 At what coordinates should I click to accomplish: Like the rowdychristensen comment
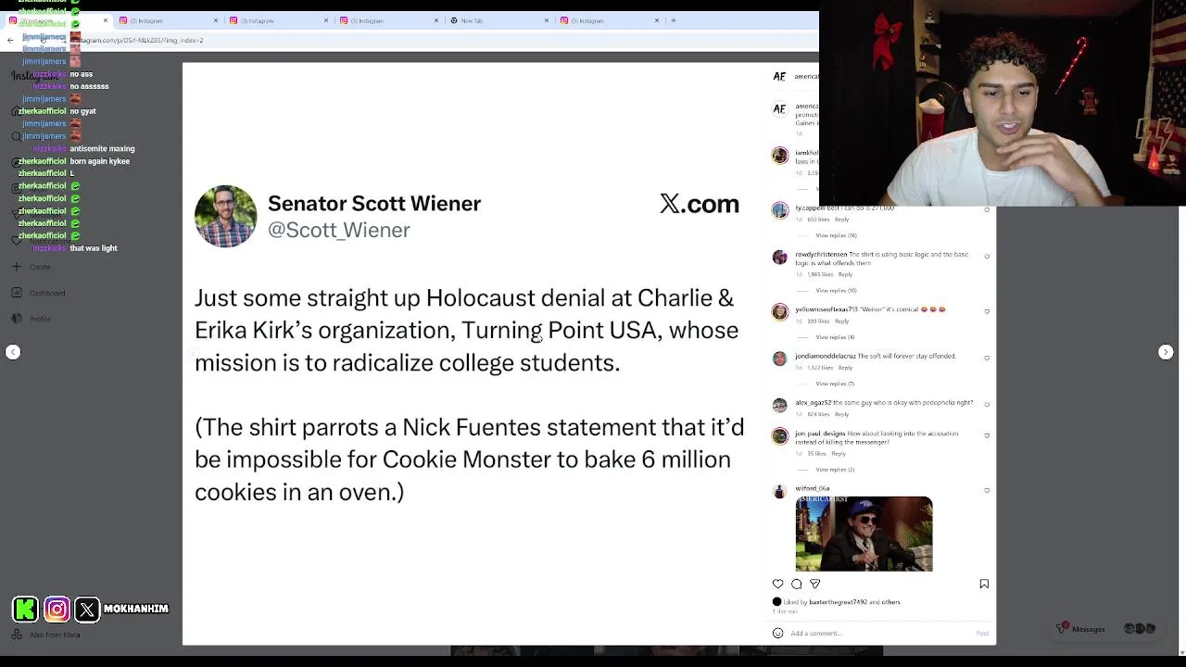point(987,257)
